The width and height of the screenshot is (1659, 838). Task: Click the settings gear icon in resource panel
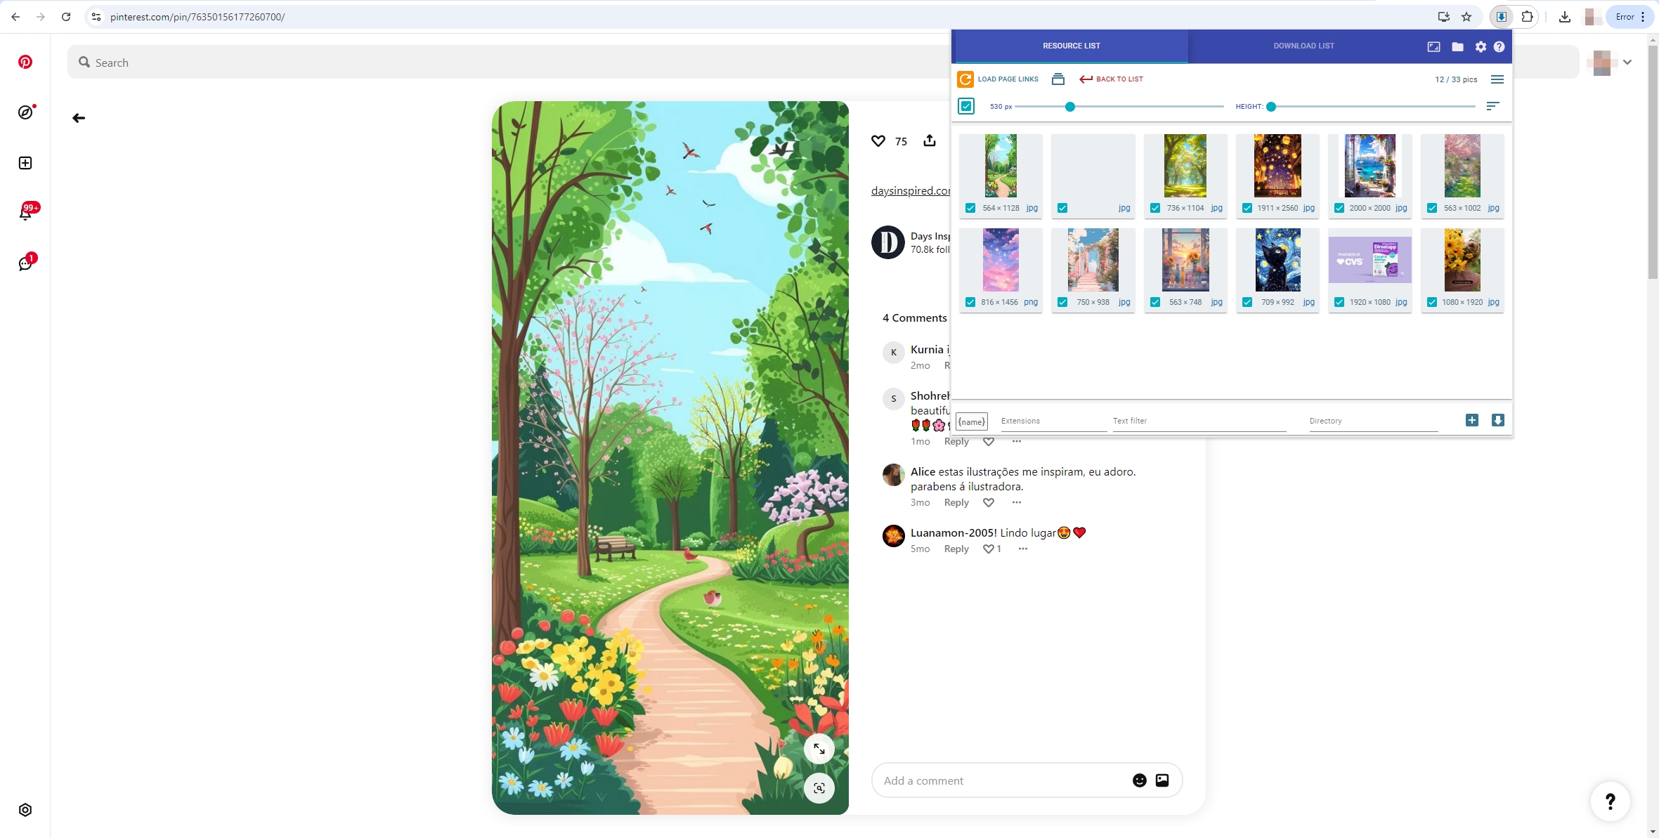[1481, 46]
